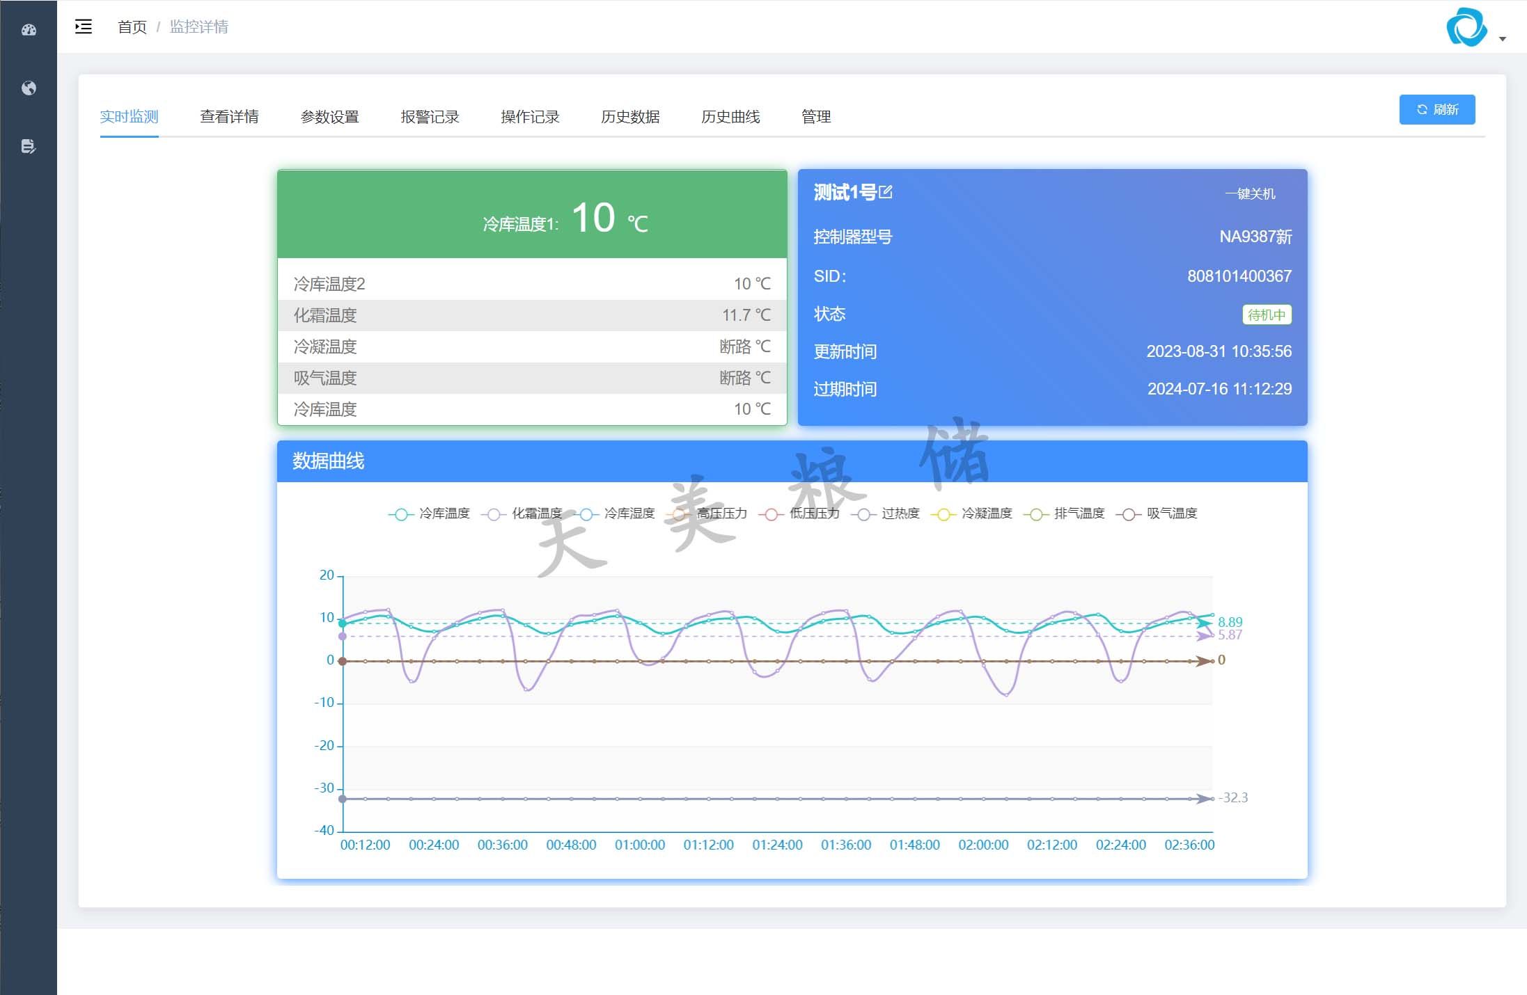Screen dimensions: 1527x995
Task: Toggle the 冷库温度 legend series
Action: [x=430, y=514]
